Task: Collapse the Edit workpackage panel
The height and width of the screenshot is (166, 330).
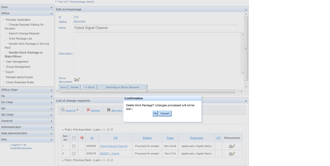Action: (x=246, y=10)
